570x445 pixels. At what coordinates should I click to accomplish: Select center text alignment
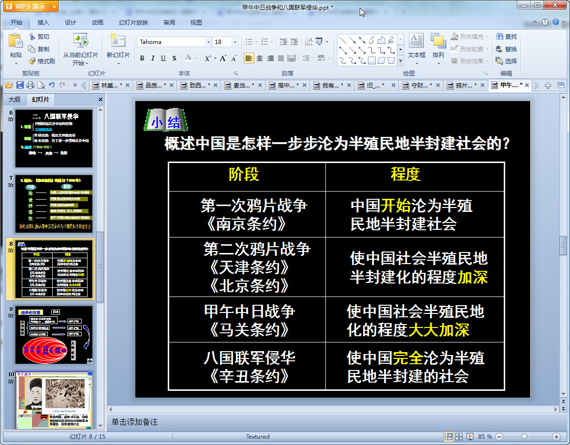pyautogui.click(x=260, y=58)
